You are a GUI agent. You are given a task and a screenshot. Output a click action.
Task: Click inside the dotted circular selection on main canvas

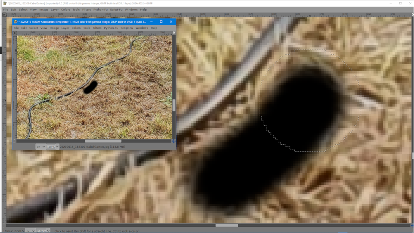310,100
